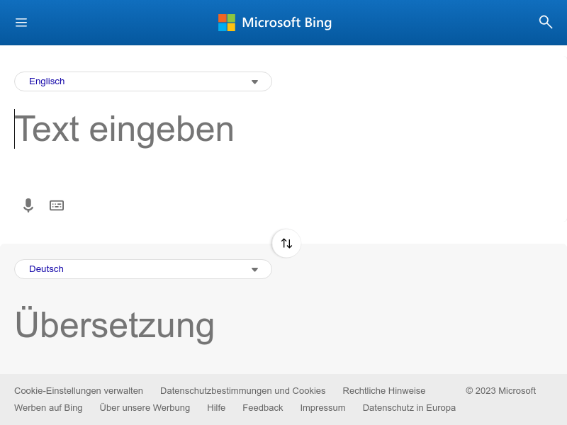
Task: Open the Hilfe link
Action: 216,408
